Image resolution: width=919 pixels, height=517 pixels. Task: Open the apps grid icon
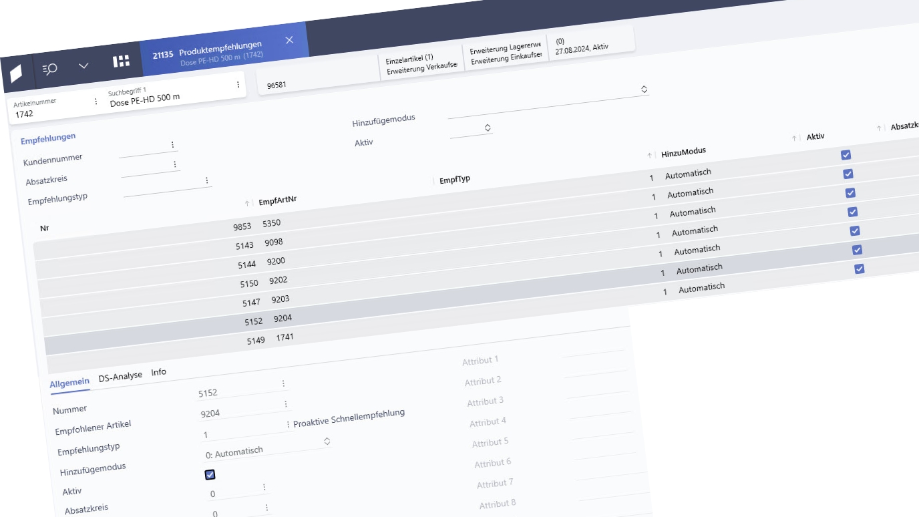121,61
